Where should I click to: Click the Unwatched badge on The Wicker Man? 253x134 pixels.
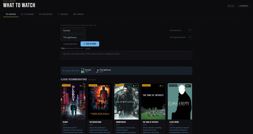coord(93,85)
